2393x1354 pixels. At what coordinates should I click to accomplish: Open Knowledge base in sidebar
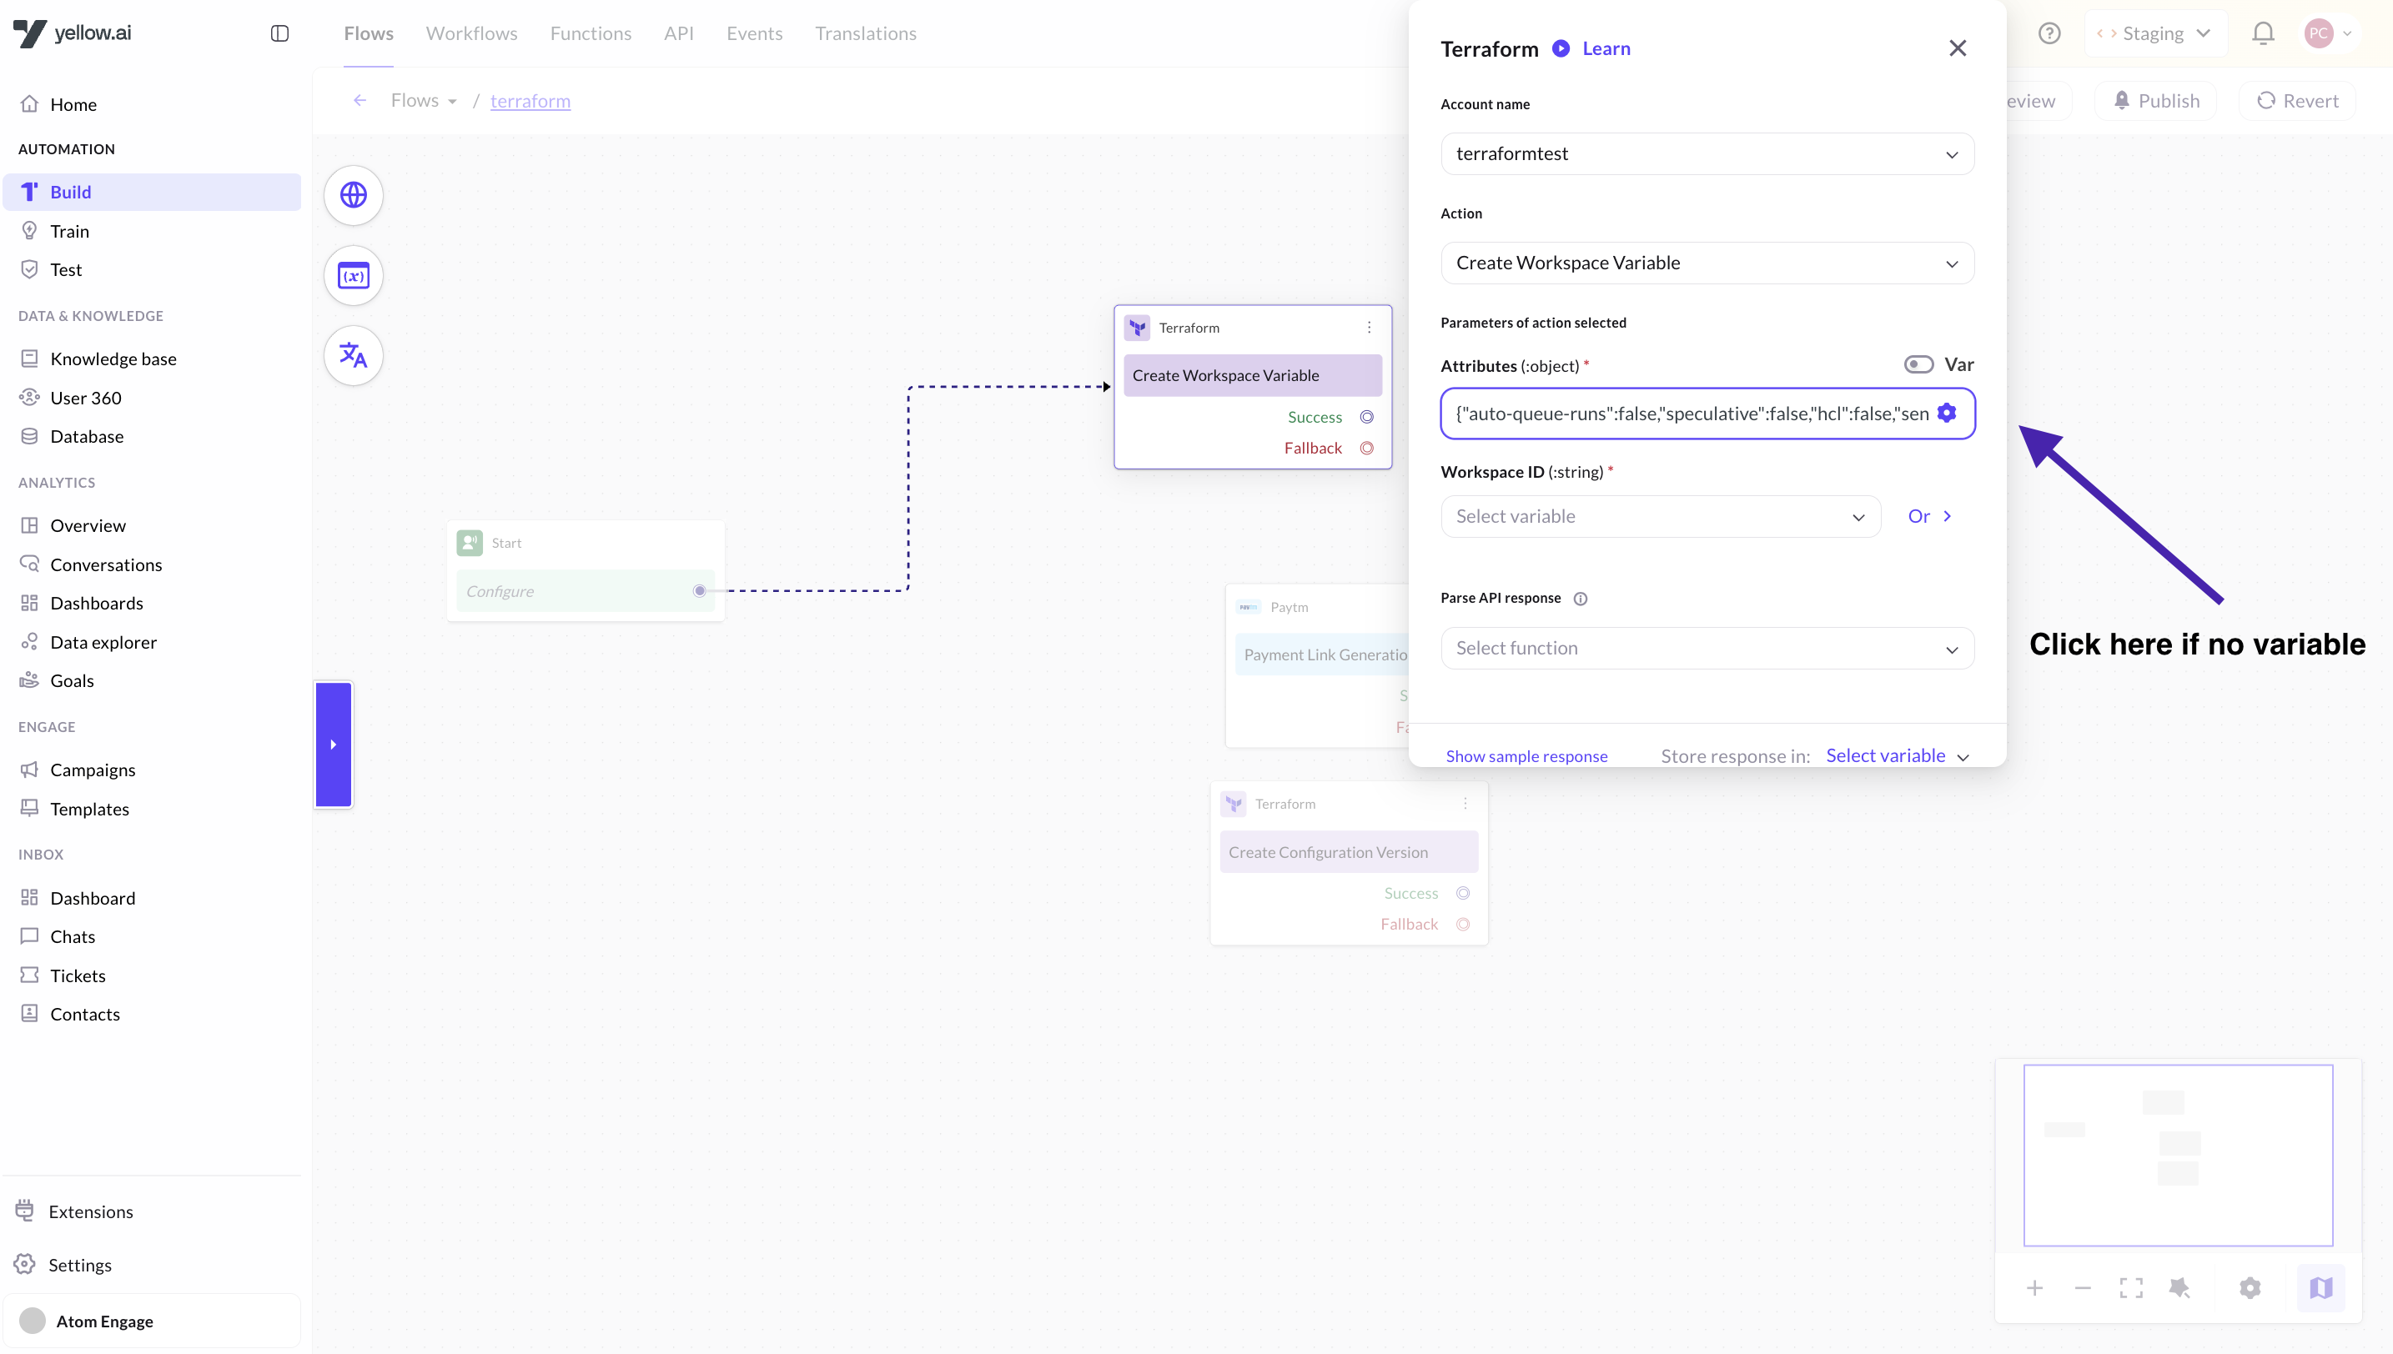click(x=153, y=358)
